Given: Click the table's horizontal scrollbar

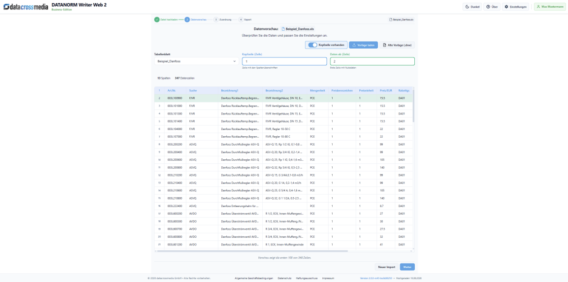Looking at the screenshot, I should pyautogui.click(x=252, y=251).
